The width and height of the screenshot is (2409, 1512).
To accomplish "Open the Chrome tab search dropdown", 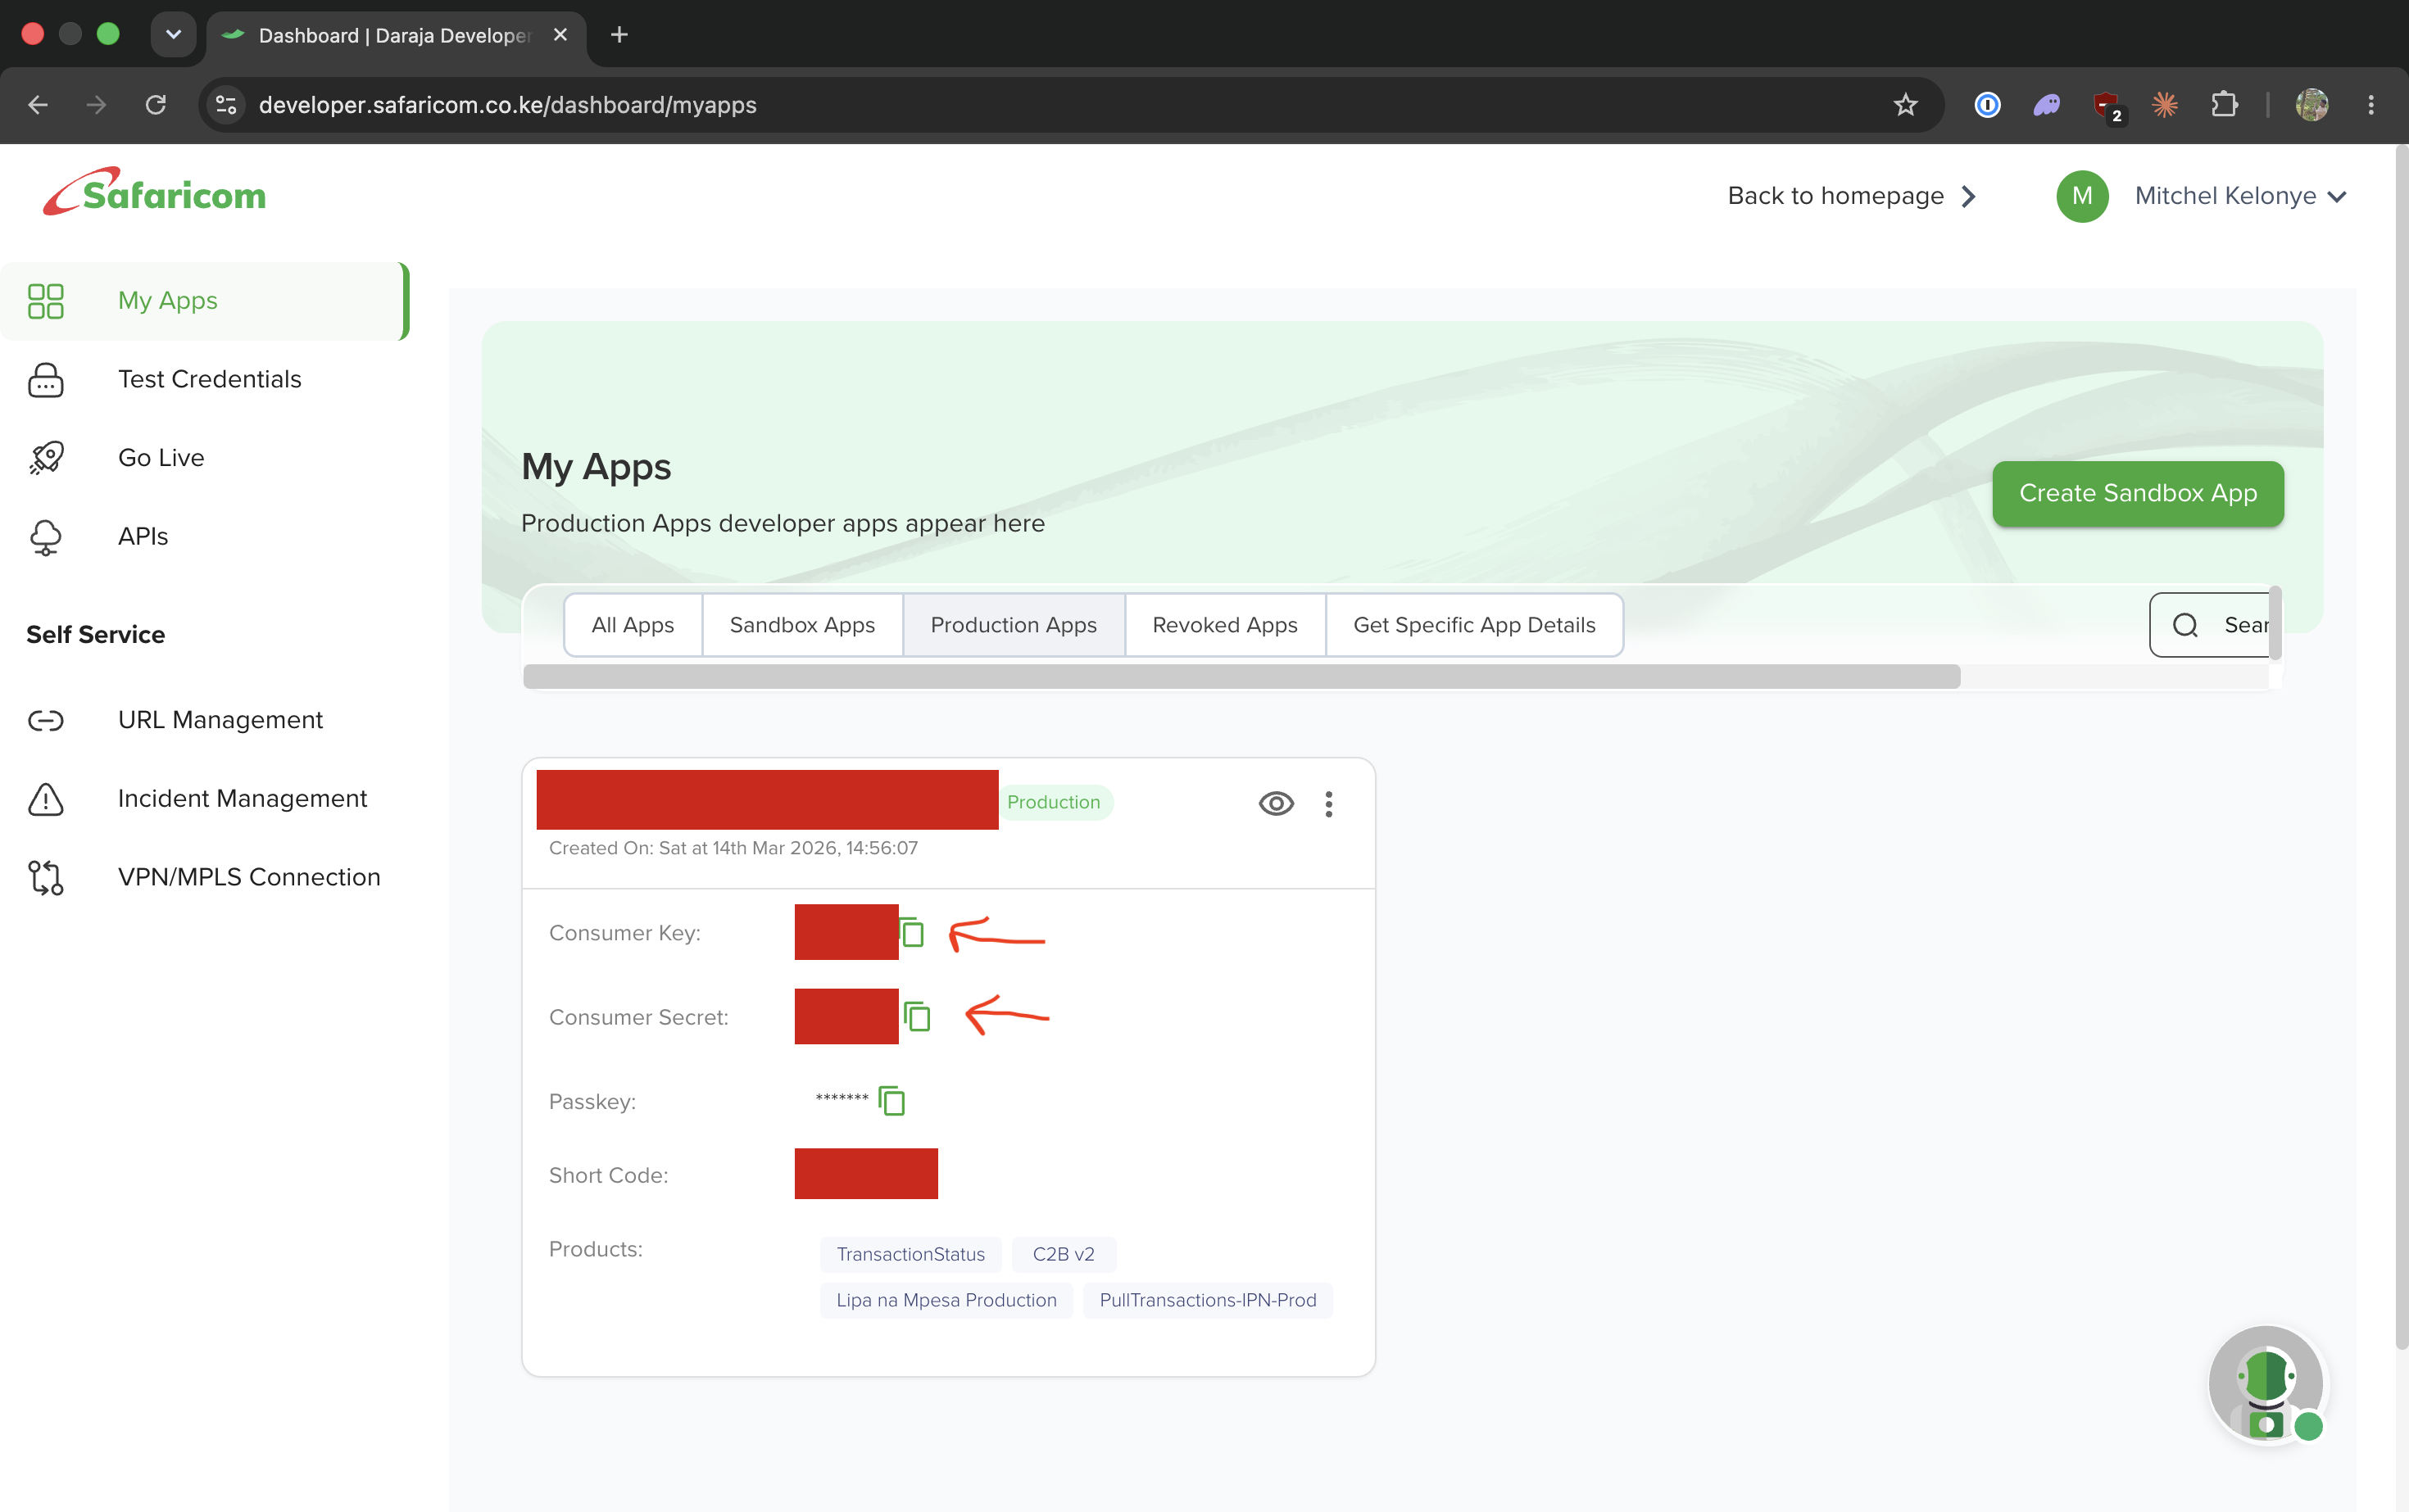I will click(173, 35).
